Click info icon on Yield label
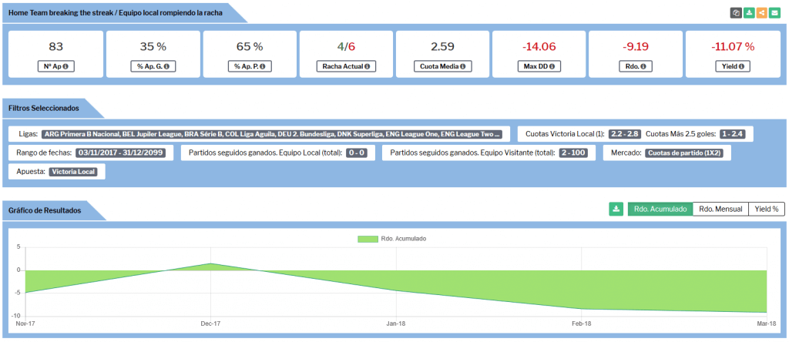 click(743, 66)
